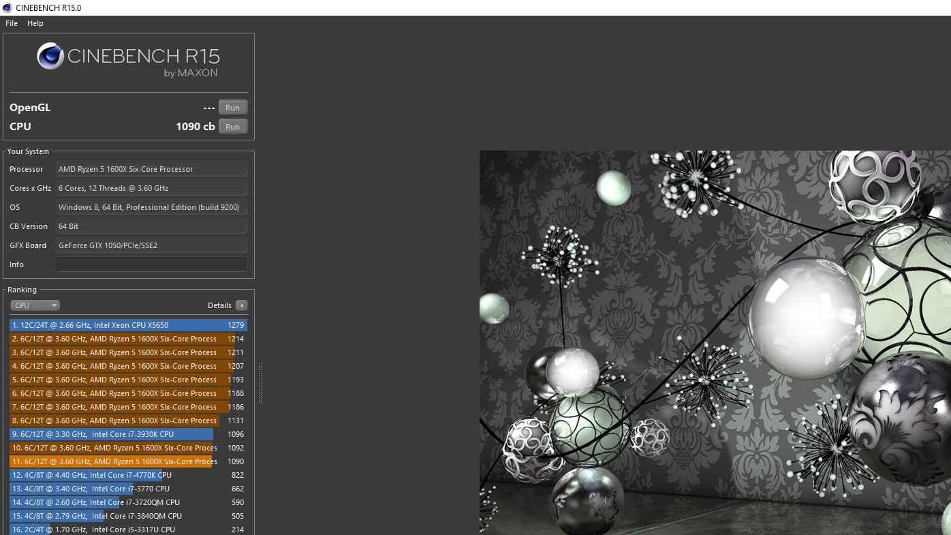Image resolution: width=951 pixels, height=535 pixels.
Task: Select the Intel Core i7-3930K ranking row
Action: (x=128, y=434)
